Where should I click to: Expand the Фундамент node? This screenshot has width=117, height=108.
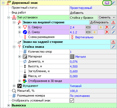coord(14,86)
